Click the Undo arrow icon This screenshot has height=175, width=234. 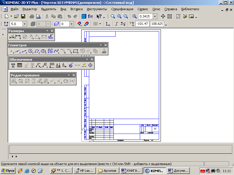point(69,16)
